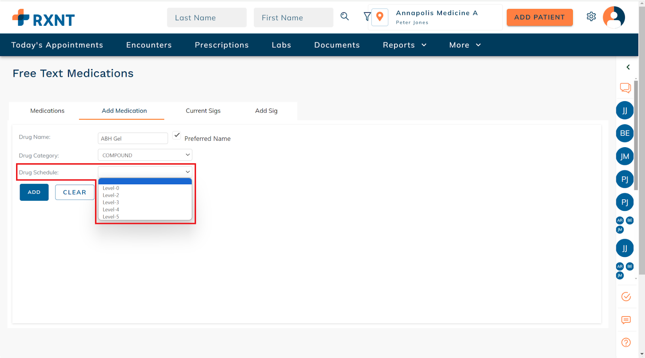Click the search magnifier icon

click(345, 17)
